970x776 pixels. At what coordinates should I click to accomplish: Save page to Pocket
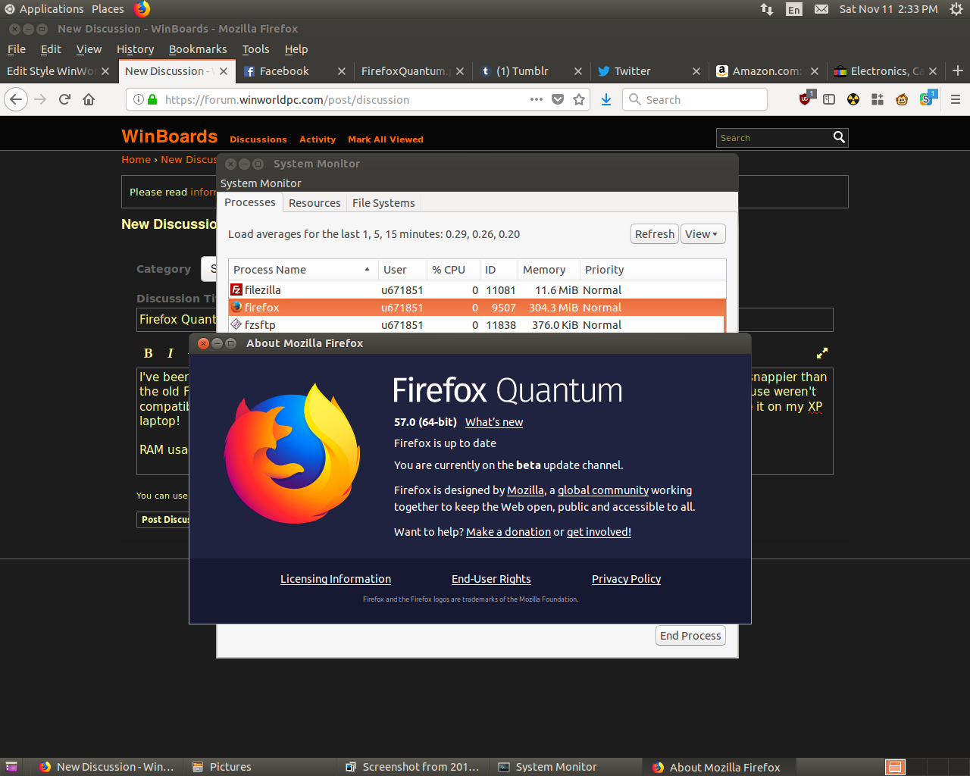pyautogui.click(x=558, y=99)
